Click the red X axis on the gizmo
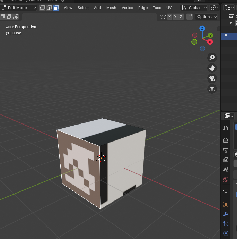Viewport: 237px width, 239px height. click(x=210, y=42)
